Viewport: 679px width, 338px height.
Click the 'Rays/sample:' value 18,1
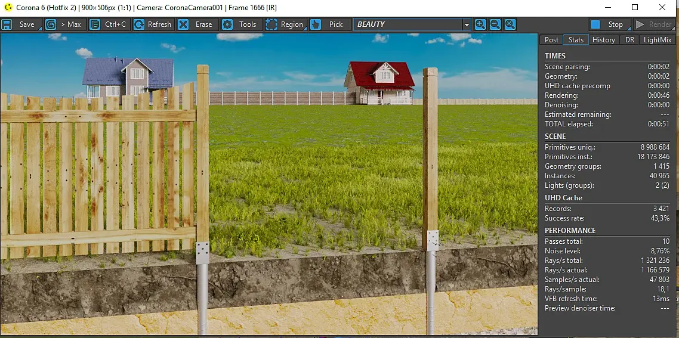click(x=663, y=289)
